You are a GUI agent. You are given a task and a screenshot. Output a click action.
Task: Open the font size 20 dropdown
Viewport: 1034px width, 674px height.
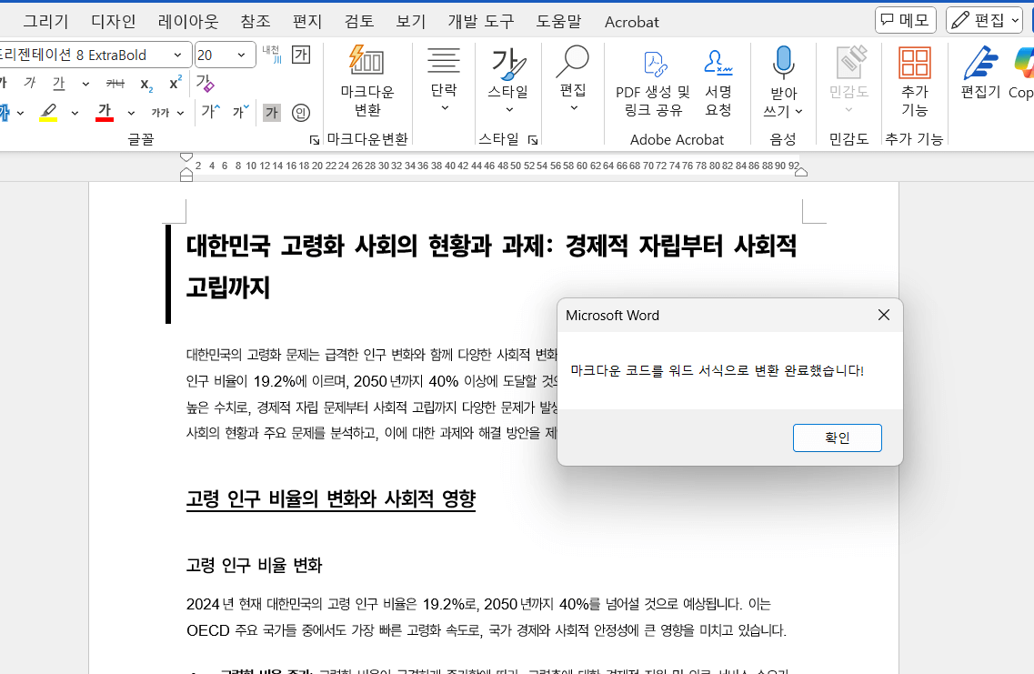[241, 55]
